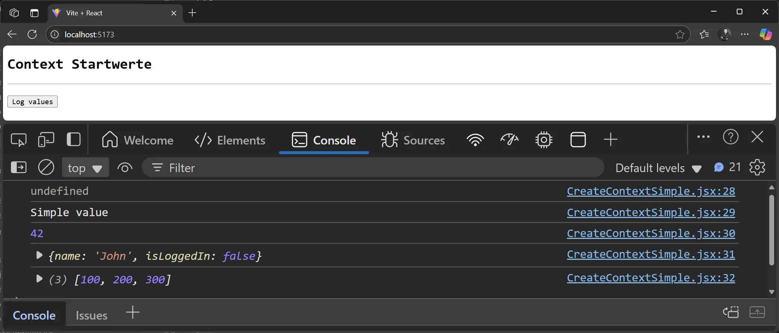Click the console scroll down arrow

click(x=771, y=292)
